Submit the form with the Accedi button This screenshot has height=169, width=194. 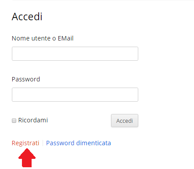(125, 121)
